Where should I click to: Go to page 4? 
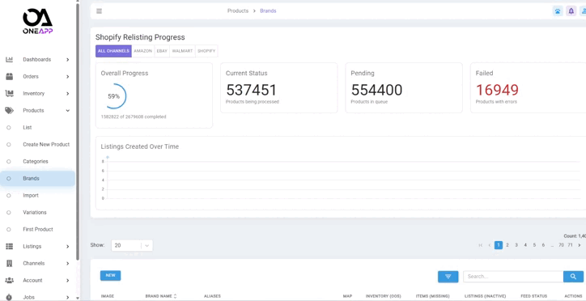tap(525, 245)
